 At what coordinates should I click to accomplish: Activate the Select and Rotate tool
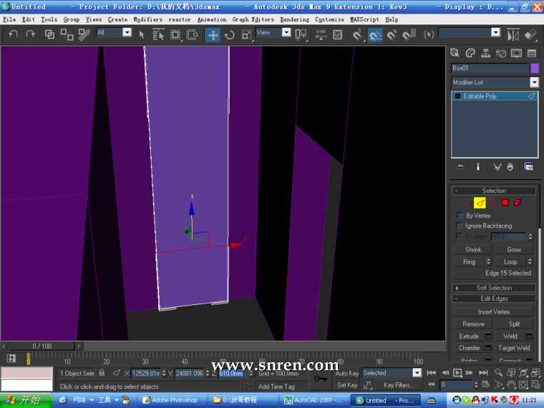[229, 34]
